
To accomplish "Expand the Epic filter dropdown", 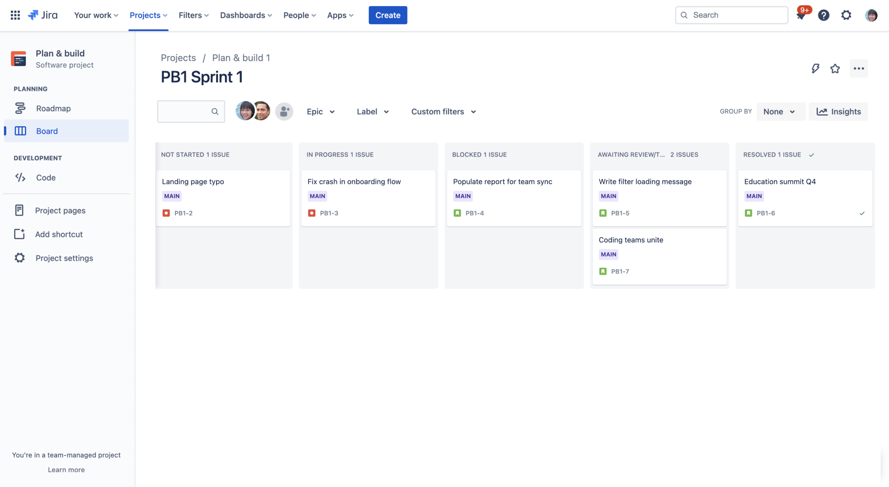I will point(320,112).
